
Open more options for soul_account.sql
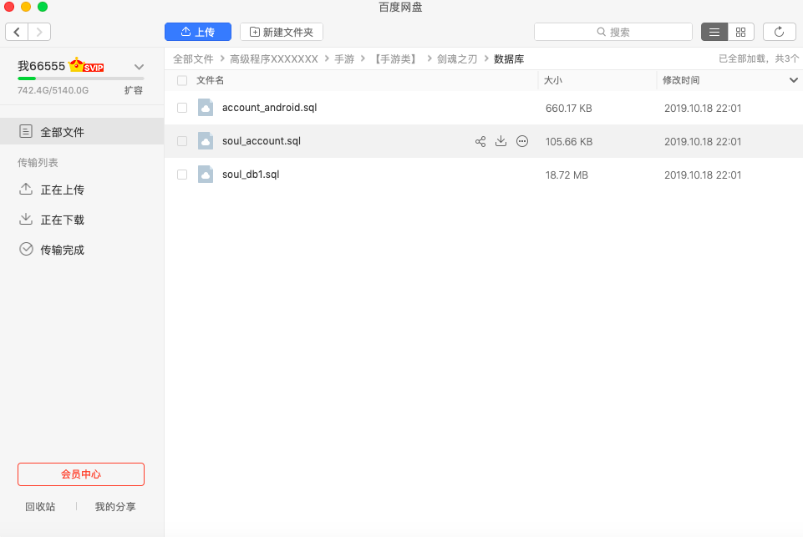pos(522,142)
